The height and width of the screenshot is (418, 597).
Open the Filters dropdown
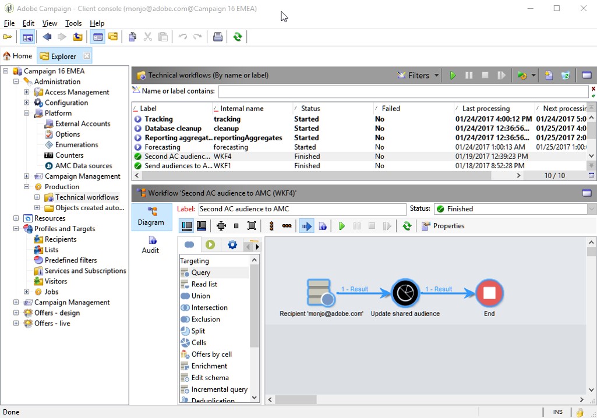(418, 75)
